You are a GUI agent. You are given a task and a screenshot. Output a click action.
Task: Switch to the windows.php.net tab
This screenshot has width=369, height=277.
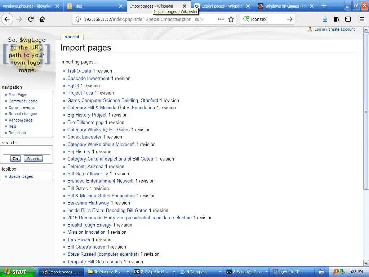coord(27,6)
